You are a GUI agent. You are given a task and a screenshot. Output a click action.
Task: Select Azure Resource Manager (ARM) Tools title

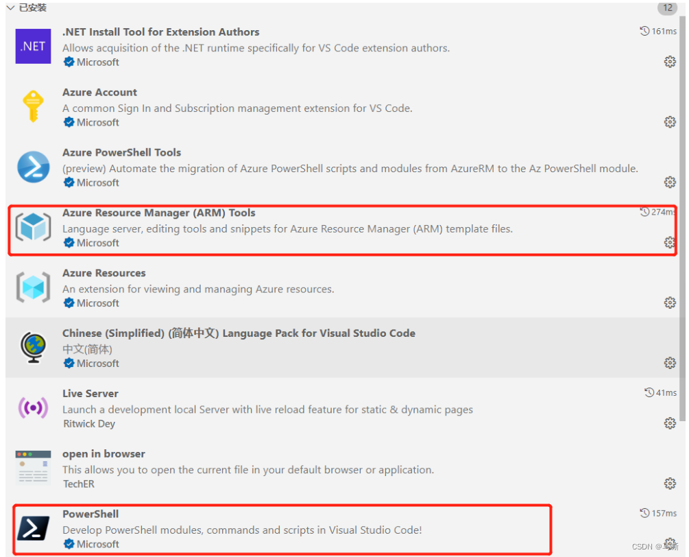coord(158,213)
